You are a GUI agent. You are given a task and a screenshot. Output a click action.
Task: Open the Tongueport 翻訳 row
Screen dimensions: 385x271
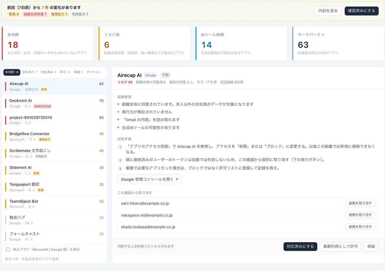(54, 187)
